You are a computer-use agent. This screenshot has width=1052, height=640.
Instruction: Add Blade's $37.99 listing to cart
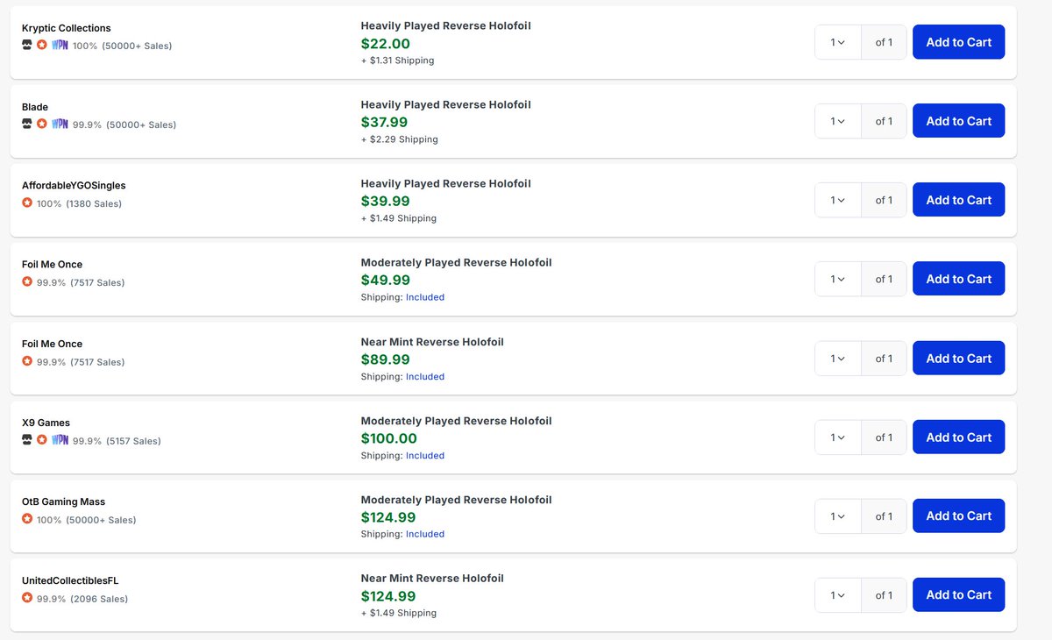pyautogui.click(x=958, y=121)
